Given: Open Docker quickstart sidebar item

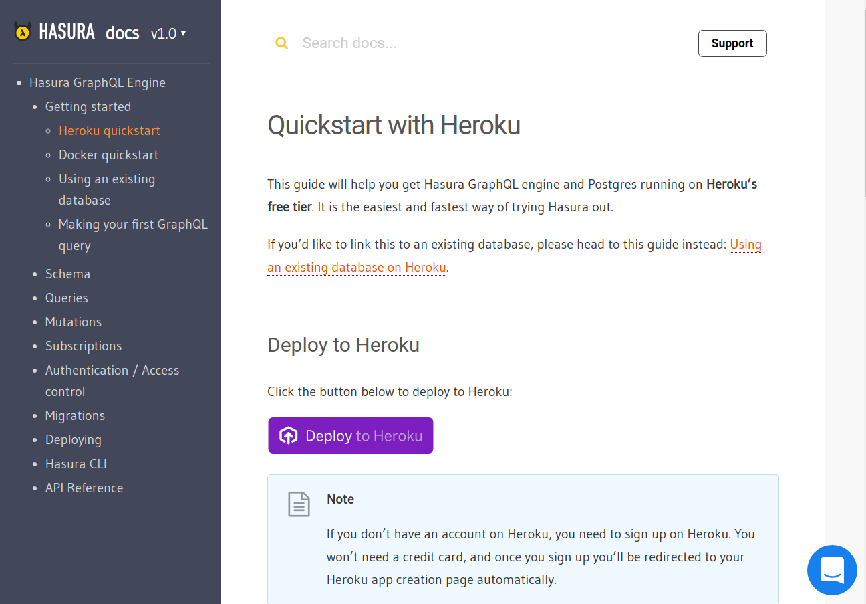Looking at the screenshot, I should (x=109, y=155).
